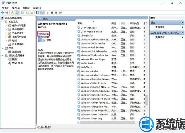The height and width of the screenshot is (133, 185).
Task: Click the green Refresh toolbar icon
Action: 27,13
